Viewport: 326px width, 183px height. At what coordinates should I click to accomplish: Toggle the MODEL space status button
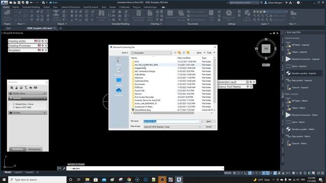point(228,173)
